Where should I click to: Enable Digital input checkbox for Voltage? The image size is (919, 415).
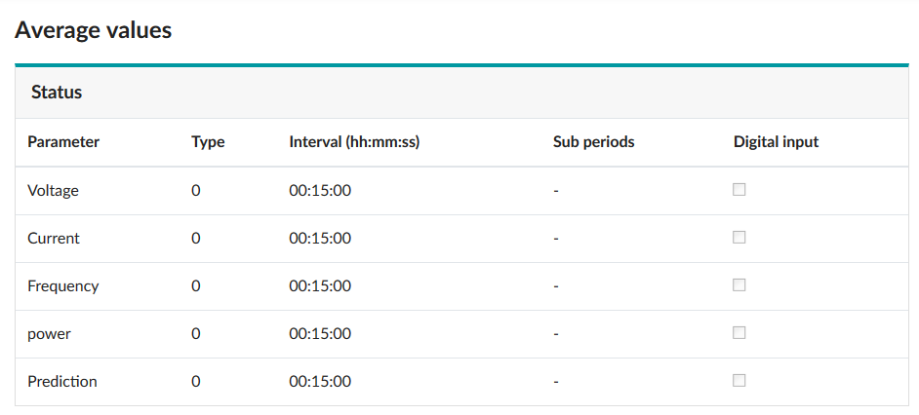pos(739,190)
